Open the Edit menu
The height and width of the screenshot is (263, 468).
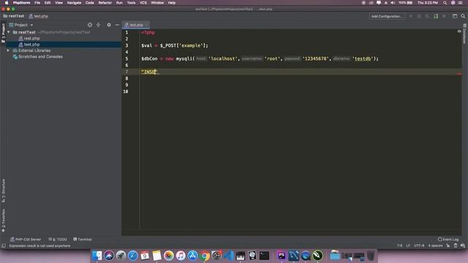click(x=48, y=3)
